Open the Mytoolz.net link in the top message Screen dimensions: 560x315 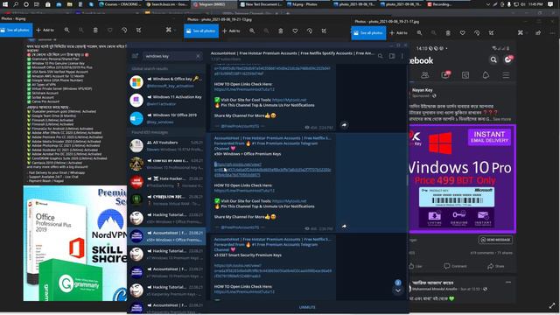point(289,100)
